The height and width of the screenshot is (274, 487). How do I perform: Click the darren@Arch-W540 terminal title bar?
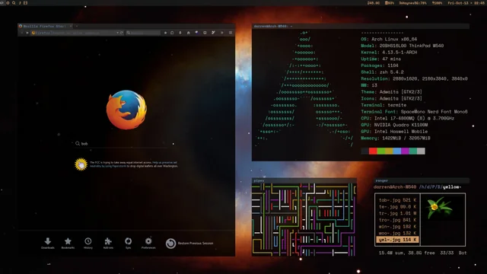(x=360, y=26)
